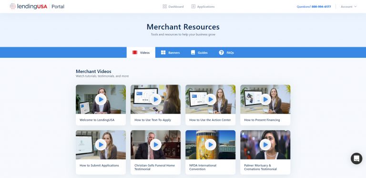This screenshot has width=366, height=178.
Task: Switch to the FAQs tab
Action: (226, 52)
